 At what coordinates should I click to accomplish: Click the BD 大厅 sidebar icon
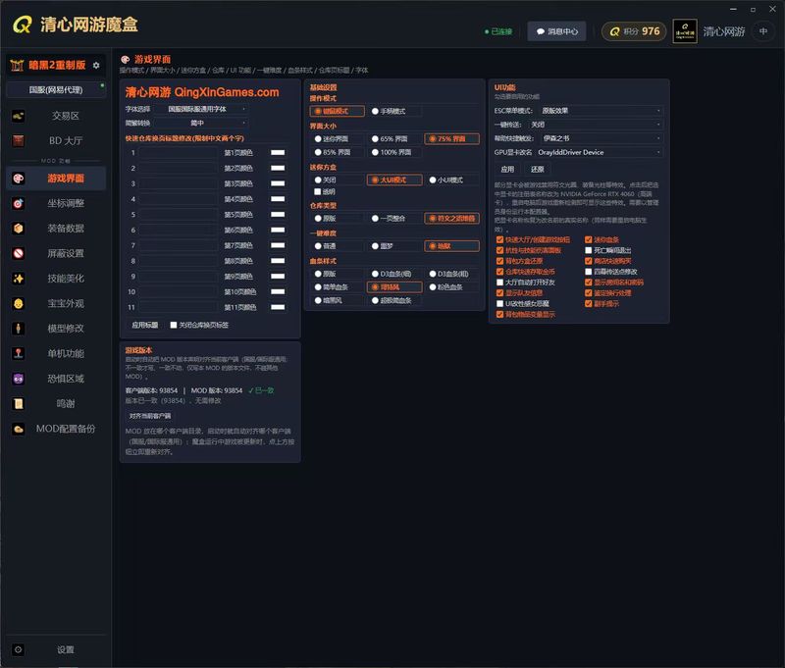tap(18, 141)
